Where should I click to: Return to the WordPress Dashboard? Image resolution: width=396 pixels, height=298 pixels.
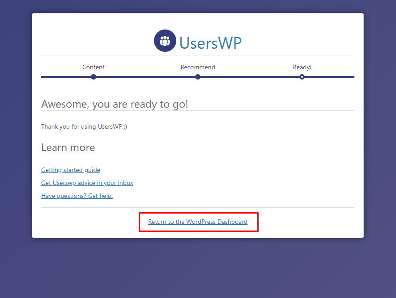click(x=198, y=222)
